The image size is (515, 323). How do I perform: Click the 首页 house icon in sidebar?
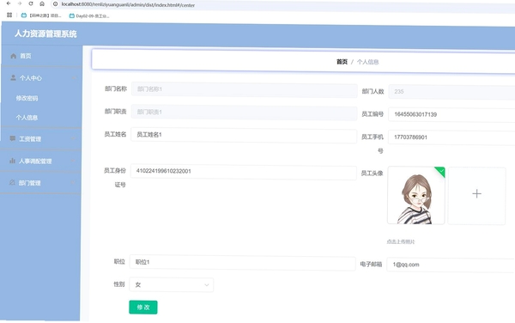[x=13, y=56]
